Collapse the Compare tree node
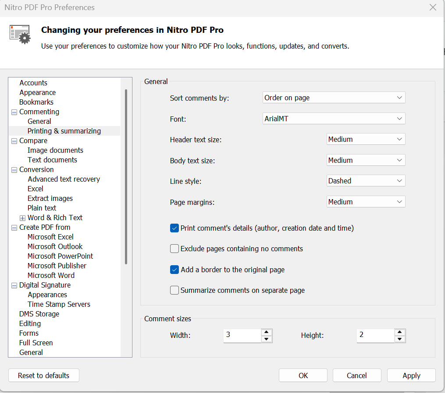 point(14,141)
